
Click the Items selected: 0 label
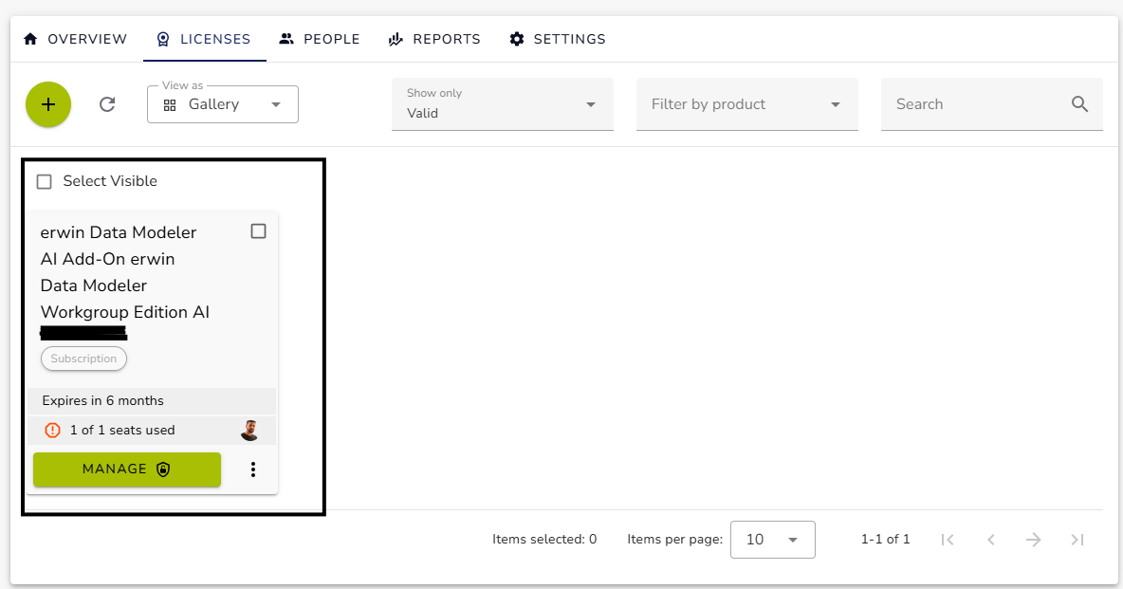(x=544, y=540)
